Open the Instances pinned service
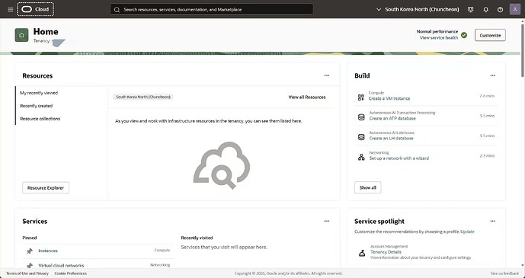Screen dimensions: 525x278 (48, 251)
